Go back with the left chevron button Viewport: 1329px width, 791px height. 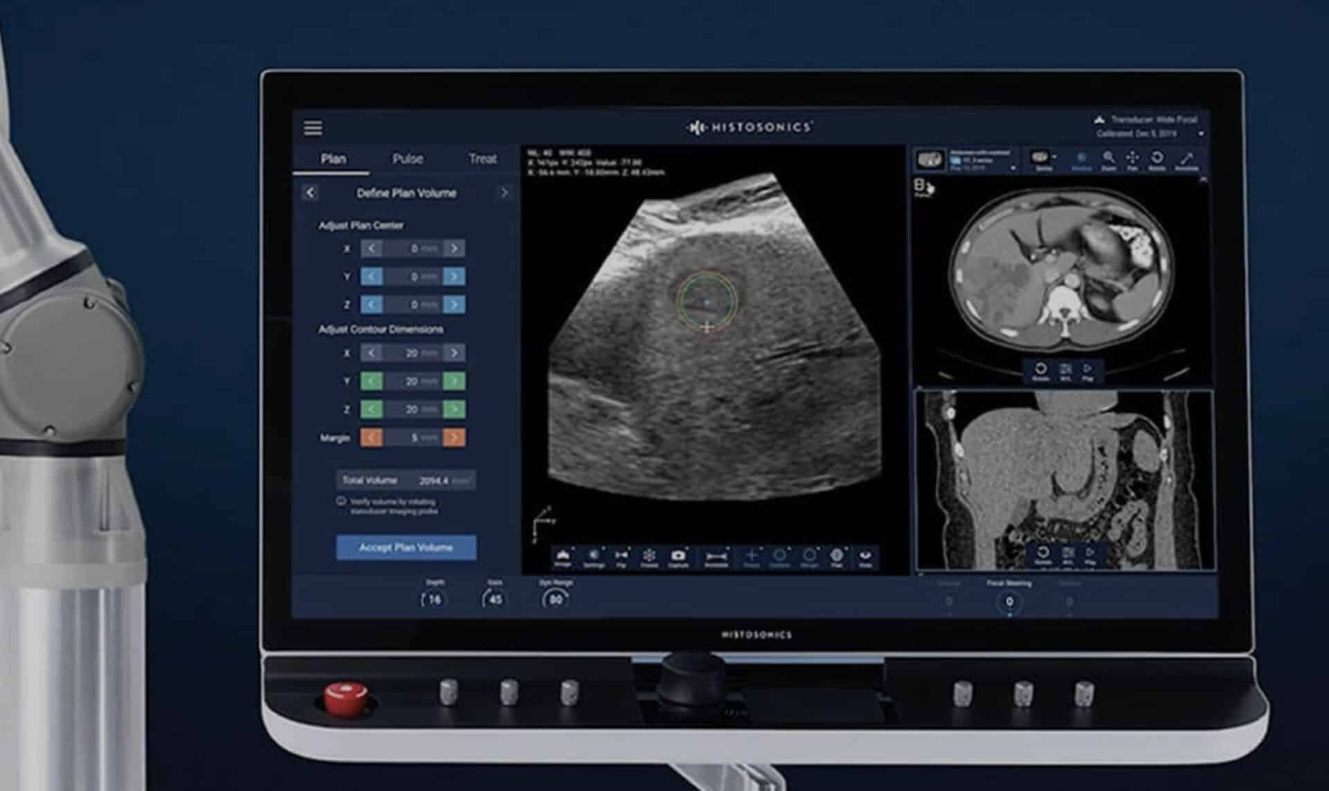[310, 193]
